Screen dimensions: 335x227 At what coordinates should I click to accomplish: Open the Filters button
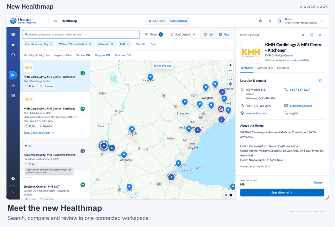(154, 35)
